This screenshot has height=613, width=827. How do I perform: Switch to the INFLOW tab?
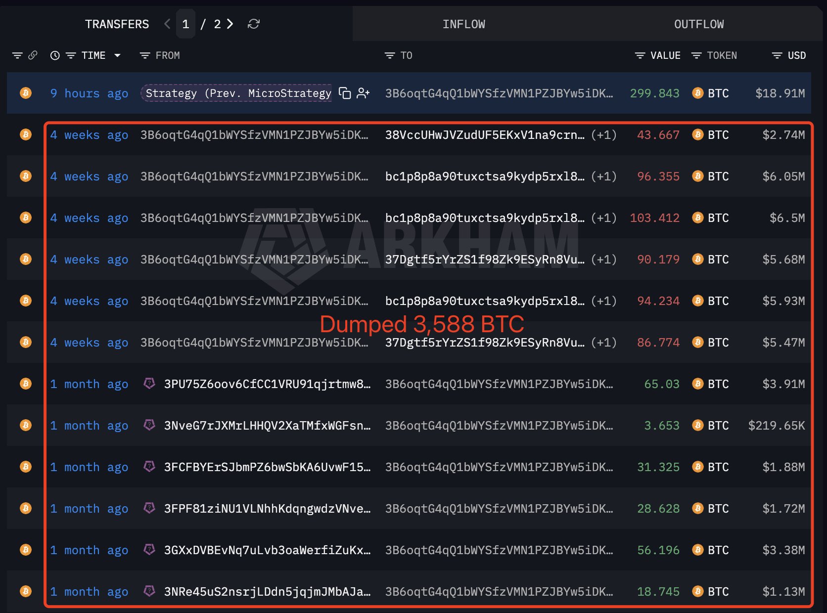[x=464, y=24]
